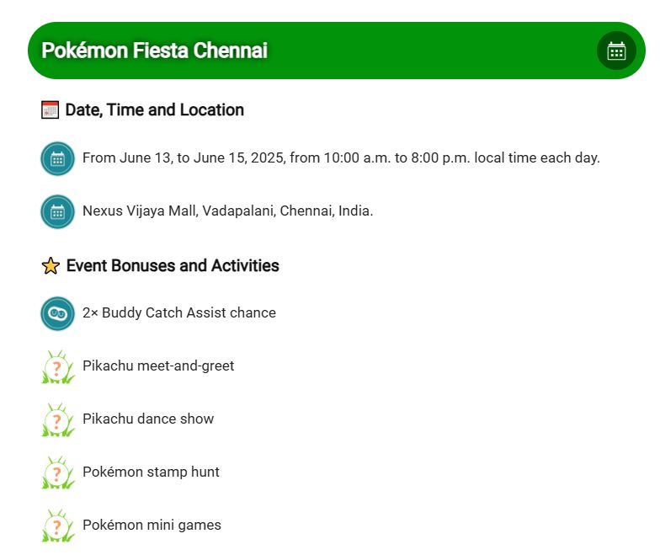
Task: Click the calendar emoji beside Date, Time and Location
Action: tap(50, 109)
